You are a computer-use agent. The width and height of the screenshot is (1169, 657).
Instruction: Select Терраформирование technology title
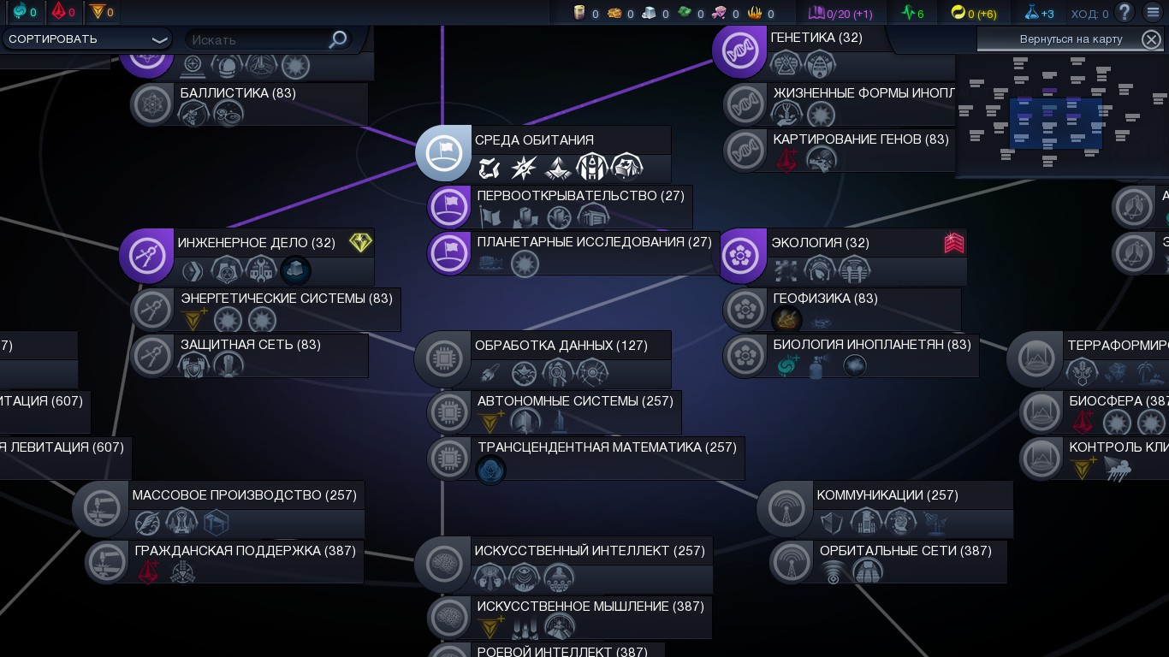[1118, 346]
